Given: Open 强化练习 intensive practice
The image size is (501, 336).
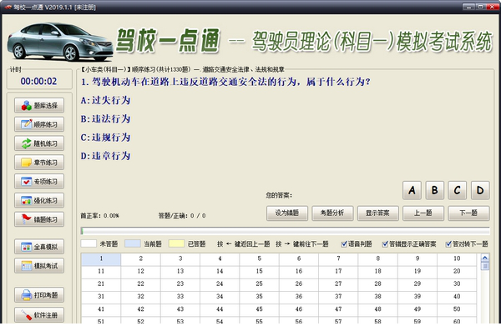Looking at the screenshot, I should pos(39,200).
